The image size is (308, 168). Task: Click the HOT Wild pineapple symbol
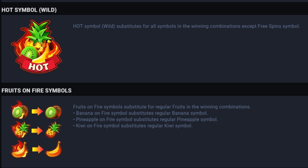[37, 47]
